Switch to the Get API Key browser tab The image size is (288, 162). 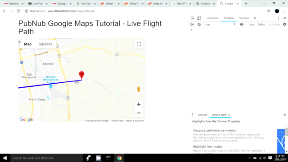pyautogui.click(x=181, y=4)
